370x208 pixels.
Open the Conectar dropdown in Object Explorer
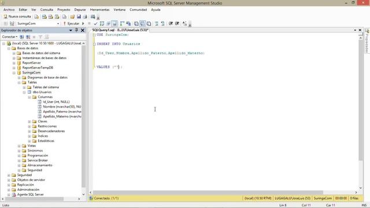(10, 37)
